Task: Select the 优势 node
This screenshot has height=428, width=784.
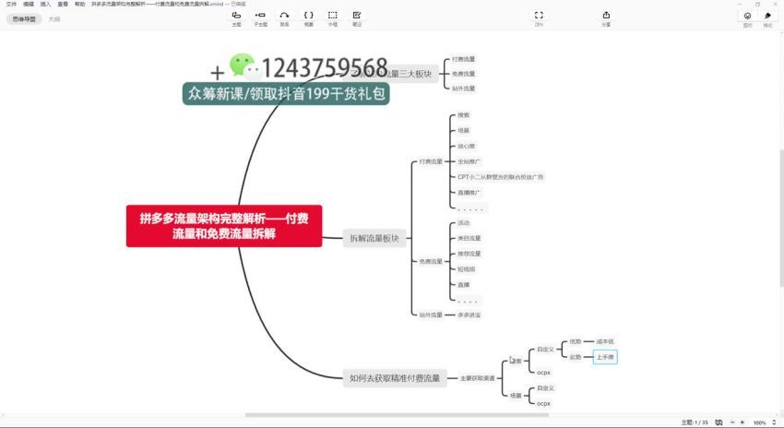Action: click(575, 341)
